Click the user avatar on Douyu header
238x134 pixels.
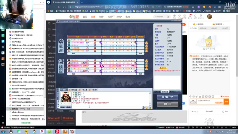pyautogui.click(x=209, y=17)
